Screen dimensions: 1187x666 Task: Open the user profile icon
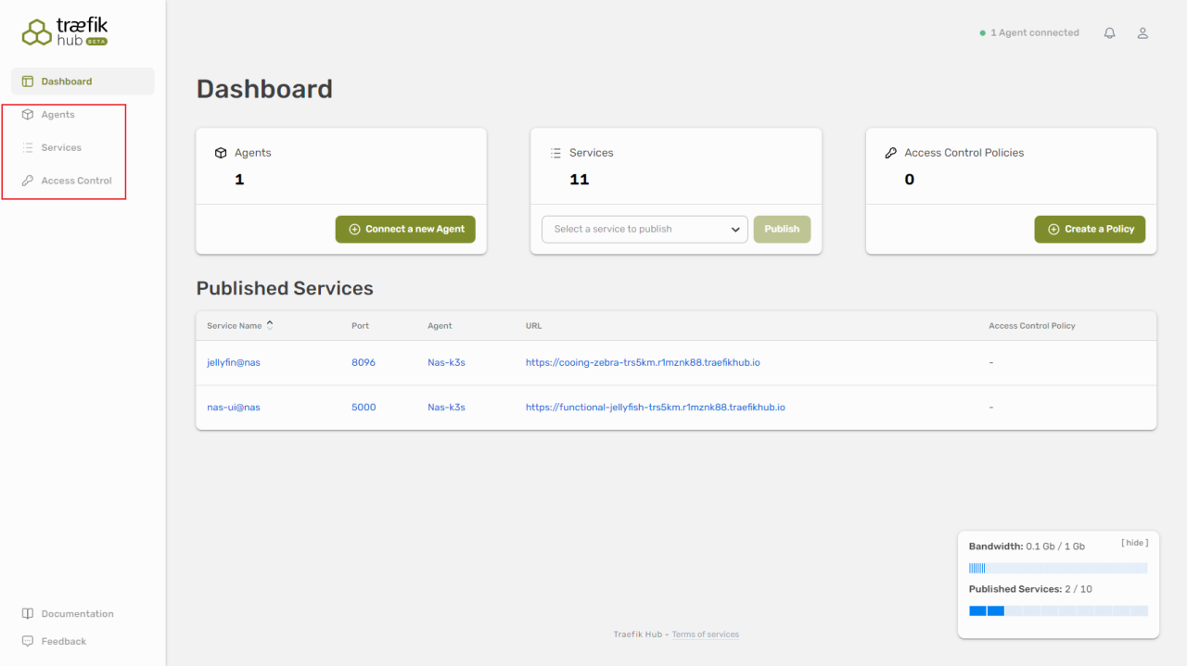click(1142, 33)
